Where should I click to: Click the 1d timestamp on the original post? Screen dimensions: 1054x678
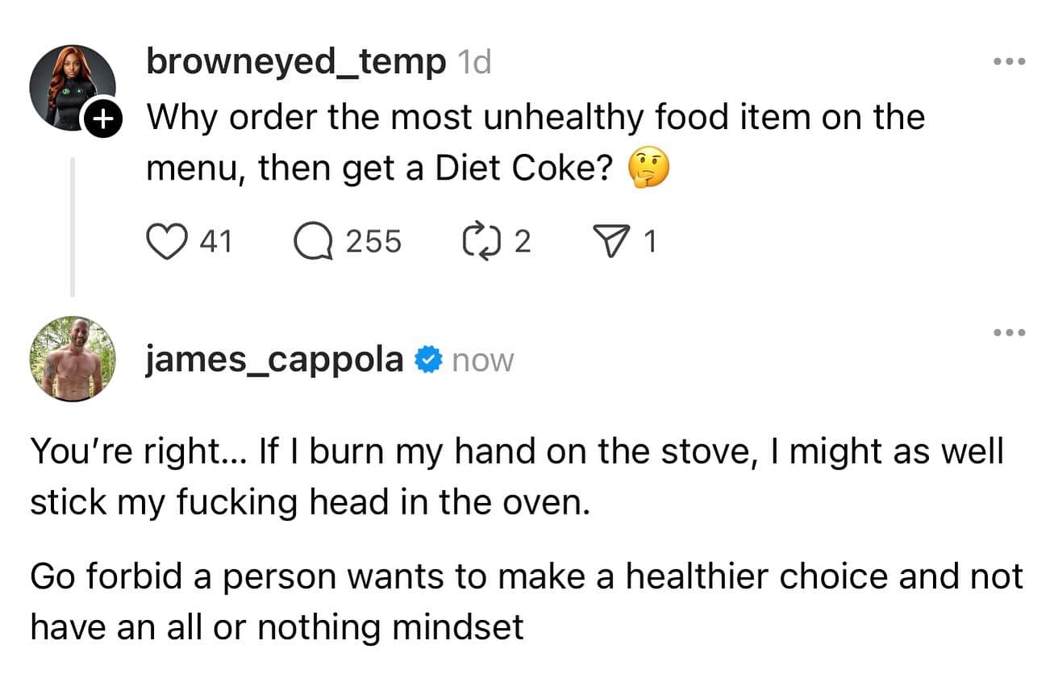[x=473, y=62]
